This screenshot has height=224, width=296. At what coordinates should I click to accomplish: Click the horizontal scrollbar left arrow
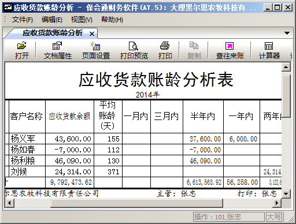coord(9,203)
